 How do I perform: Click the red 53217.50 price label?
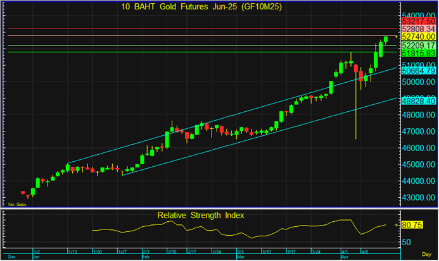(419, 21)
